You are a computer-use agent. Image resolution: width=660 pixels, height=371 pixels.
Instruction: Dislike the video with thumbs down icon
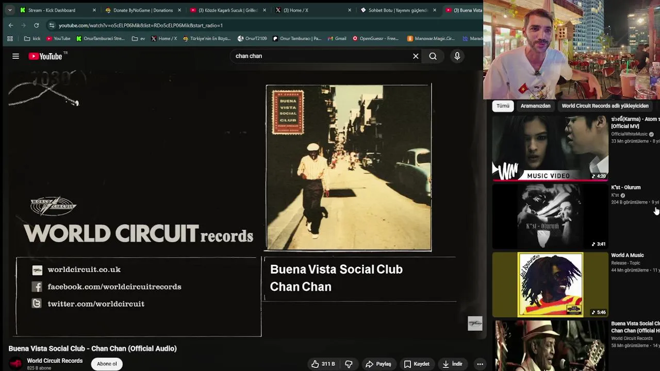(349, 364)
